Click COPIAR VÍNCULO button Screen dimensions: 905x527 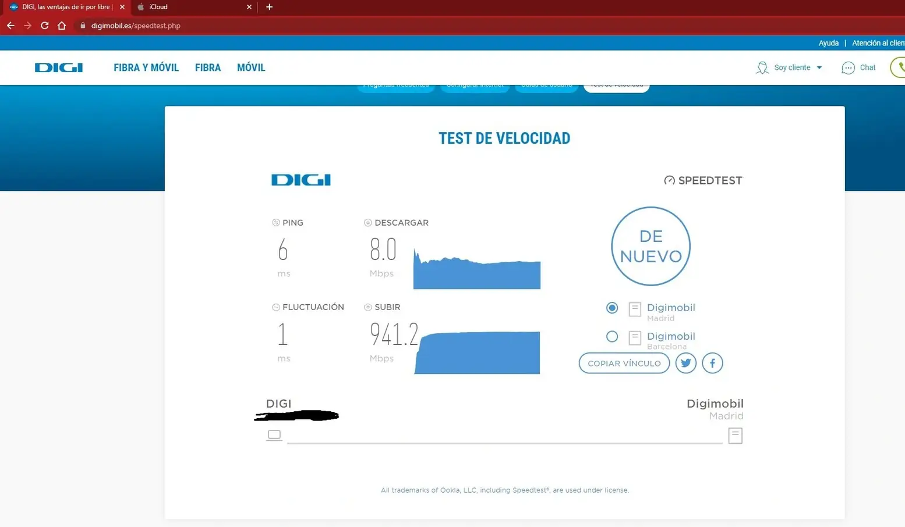pyautogui.click(x=624, y=363)
